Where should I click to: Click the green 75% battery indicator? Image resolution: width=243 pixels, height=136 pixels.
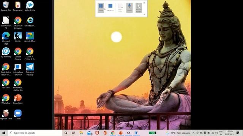(153, 133)
